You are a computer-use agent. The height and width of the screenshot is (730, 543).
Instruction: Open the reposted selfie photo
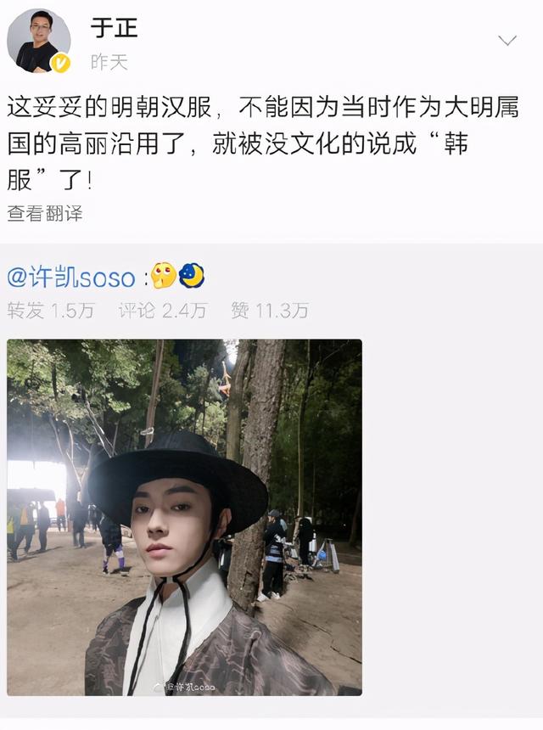click(184, 517)
